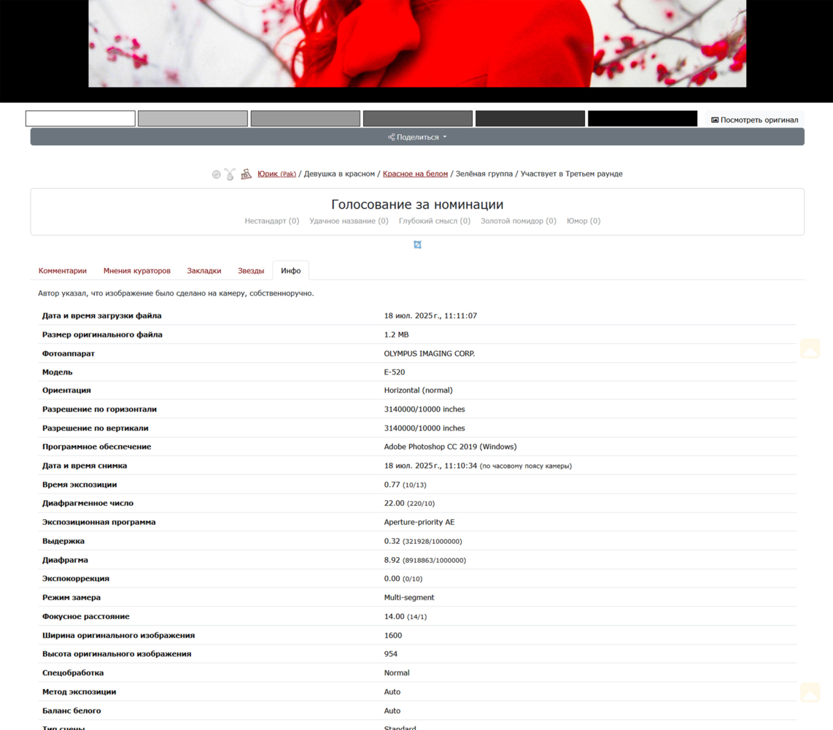Set the white background swatch

80,118
